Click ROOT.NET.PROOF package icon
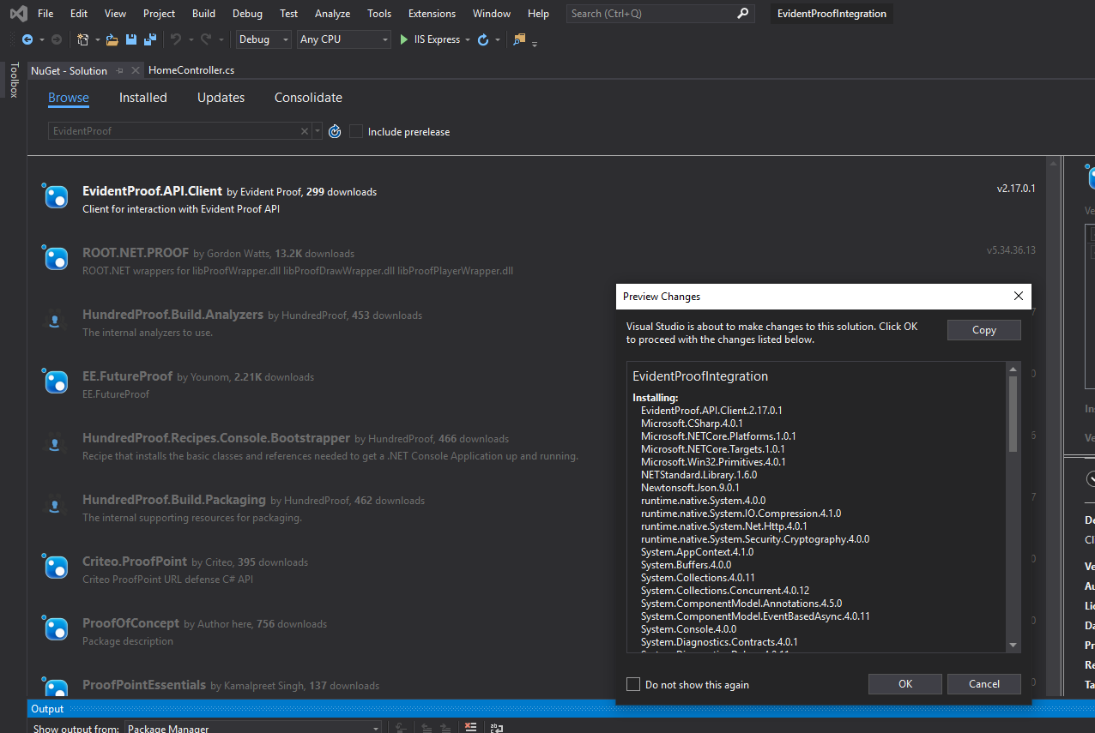This screenshot has width=1095, height=733. coord(56,258)
